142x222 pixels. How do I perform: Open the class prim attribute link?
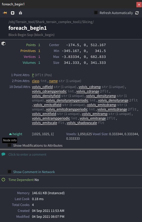tap(36, 81)
